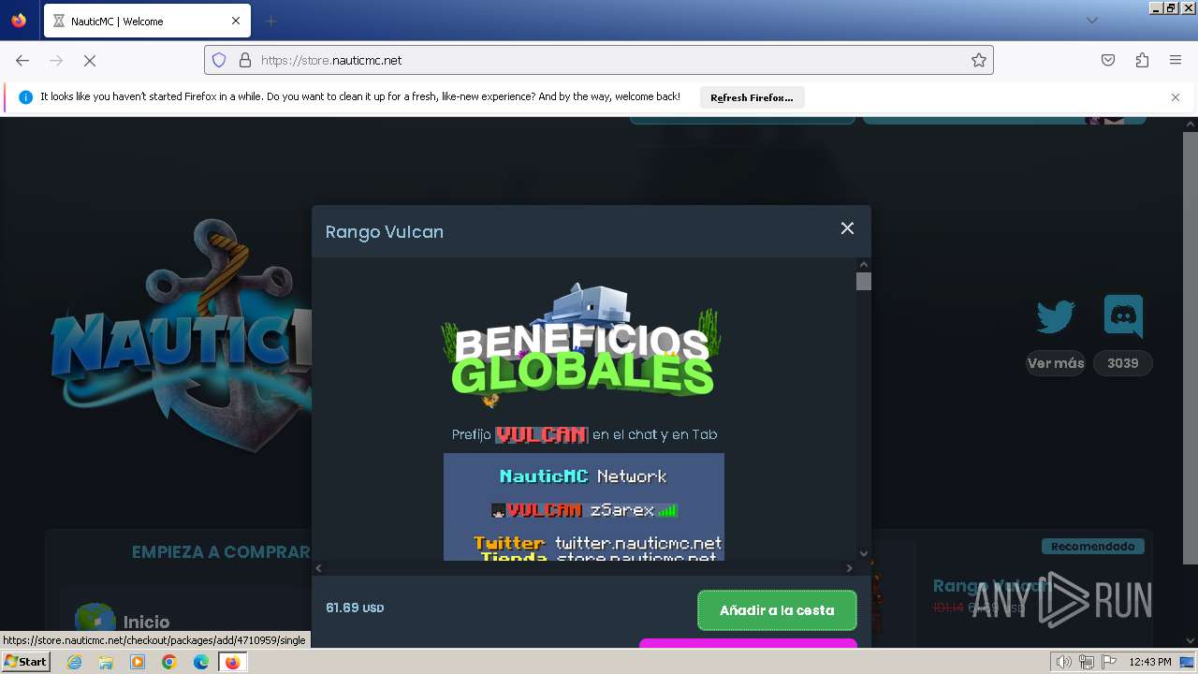Click the Firefox logo in title bar

click(x=19, y=20)
